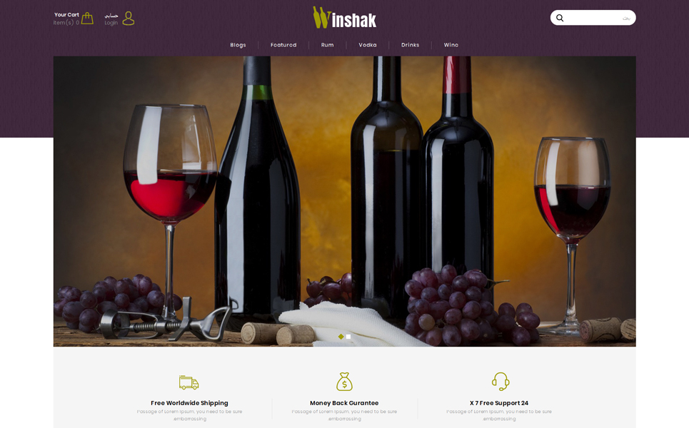Image resolution: width=689 pixels, height=428 pixels.
Task: Open the Wine category menu
Action: click(451, 45)
